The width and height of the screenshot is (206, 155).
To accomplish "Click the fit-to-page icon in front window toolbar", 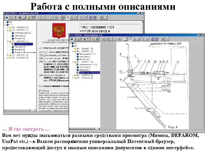I will tap(125, 39).
